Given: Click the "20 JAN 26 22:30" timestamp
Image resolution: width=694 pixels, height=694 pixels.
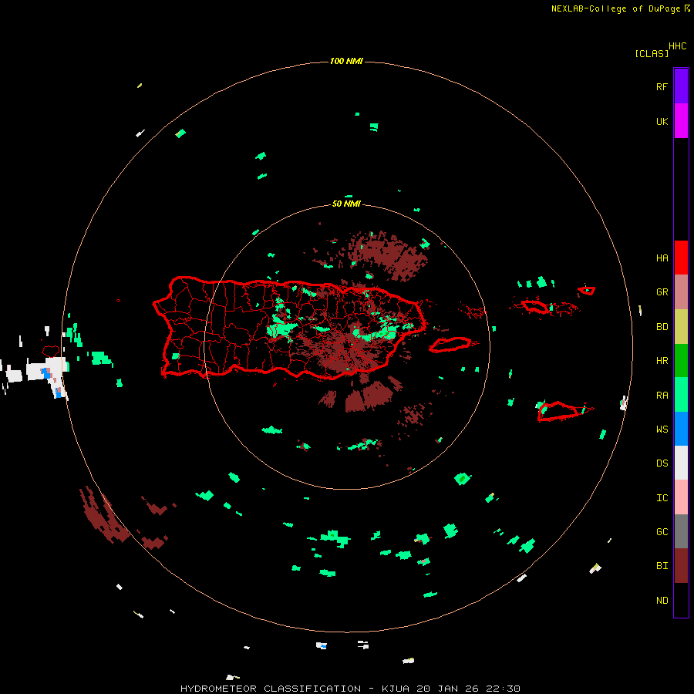Looking at the screenshot, I should click(468, 689).
